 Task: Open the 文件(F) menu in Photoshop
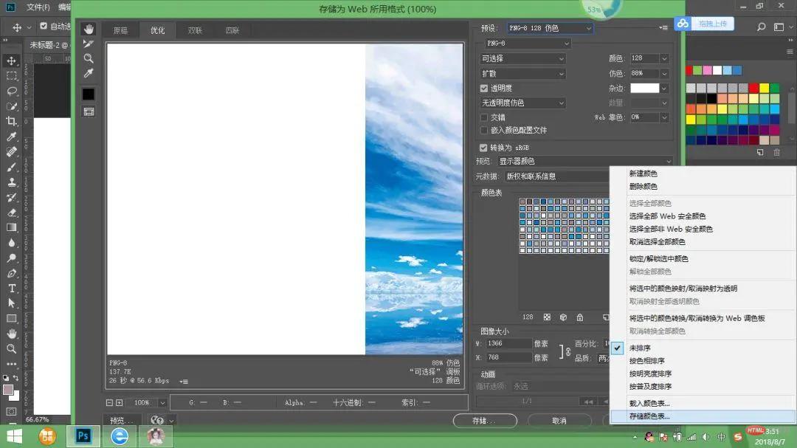38,7
